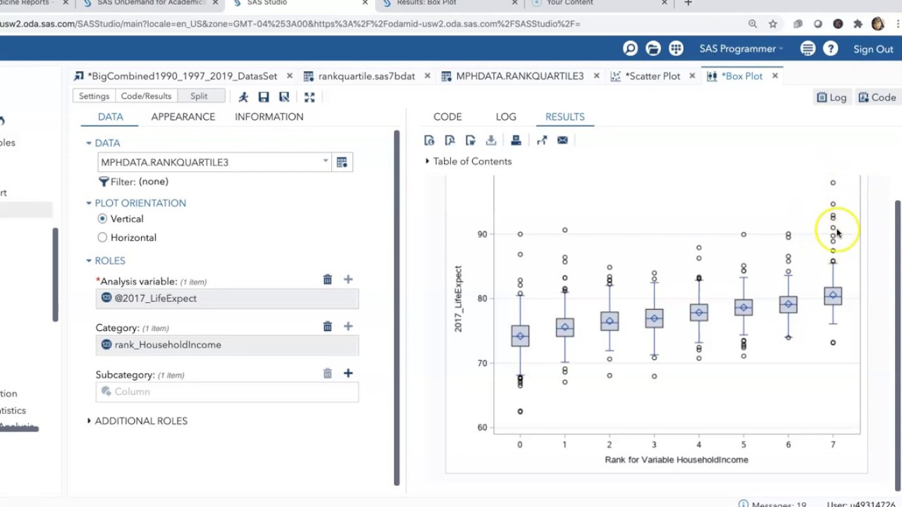Switch to the INFORMATION tab
Viewport: 902px width, 507px height.
[269, 117]
